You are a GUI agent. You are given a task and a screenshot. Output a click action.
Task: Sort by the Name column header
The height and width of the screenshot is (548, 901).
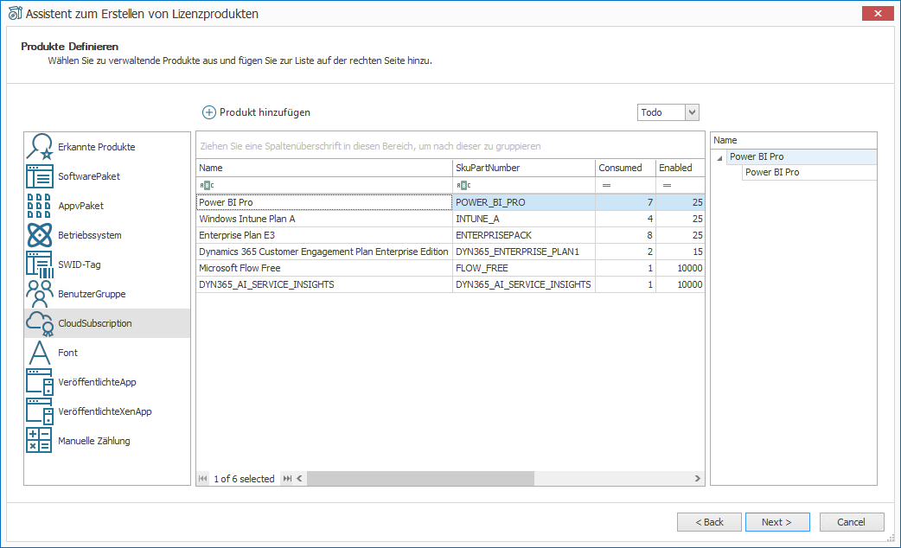(x=324, y=168)
